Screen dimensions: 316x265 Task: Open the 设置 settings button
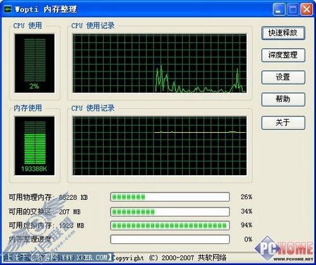coord(283,77)
